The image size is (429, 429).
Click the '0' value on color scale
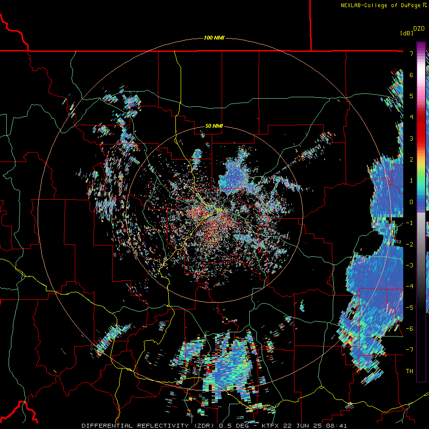pyautogui.click(x=411, y=202)
